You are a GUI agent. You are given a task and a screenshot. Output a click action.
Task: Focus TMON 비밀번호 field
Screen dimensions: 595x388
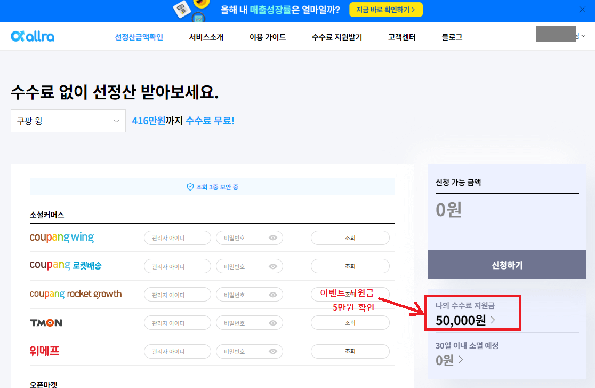[250, 323]
